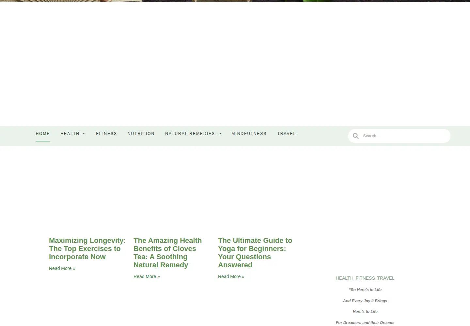
Task: Click the line For Dreamers and their Dreams
Action: click(x=365, y=323)
